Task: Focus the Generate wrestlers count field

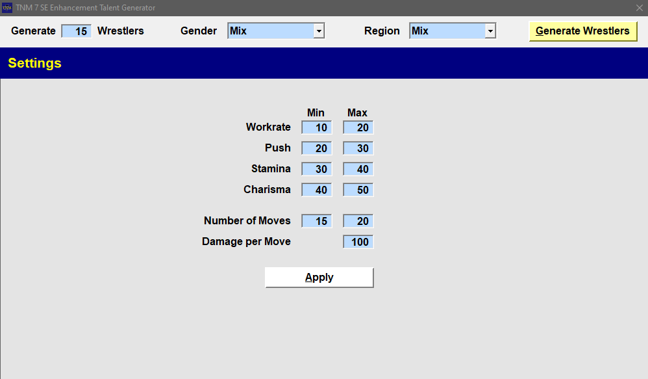Action: click(x=77, y=31)
